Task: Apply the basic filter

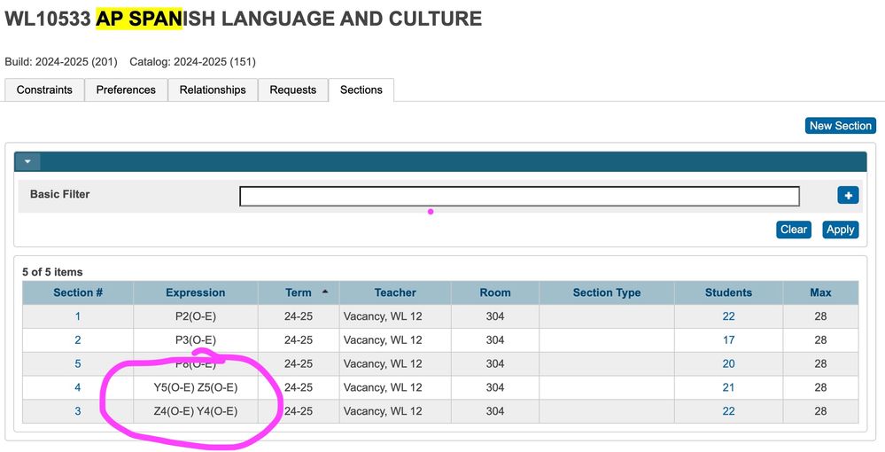Action: 840,230
